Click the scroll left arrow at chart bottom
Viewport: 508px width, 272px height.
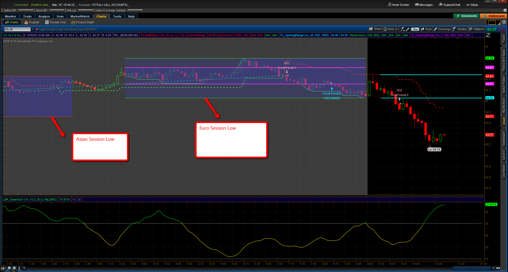[x=24, y=268]
